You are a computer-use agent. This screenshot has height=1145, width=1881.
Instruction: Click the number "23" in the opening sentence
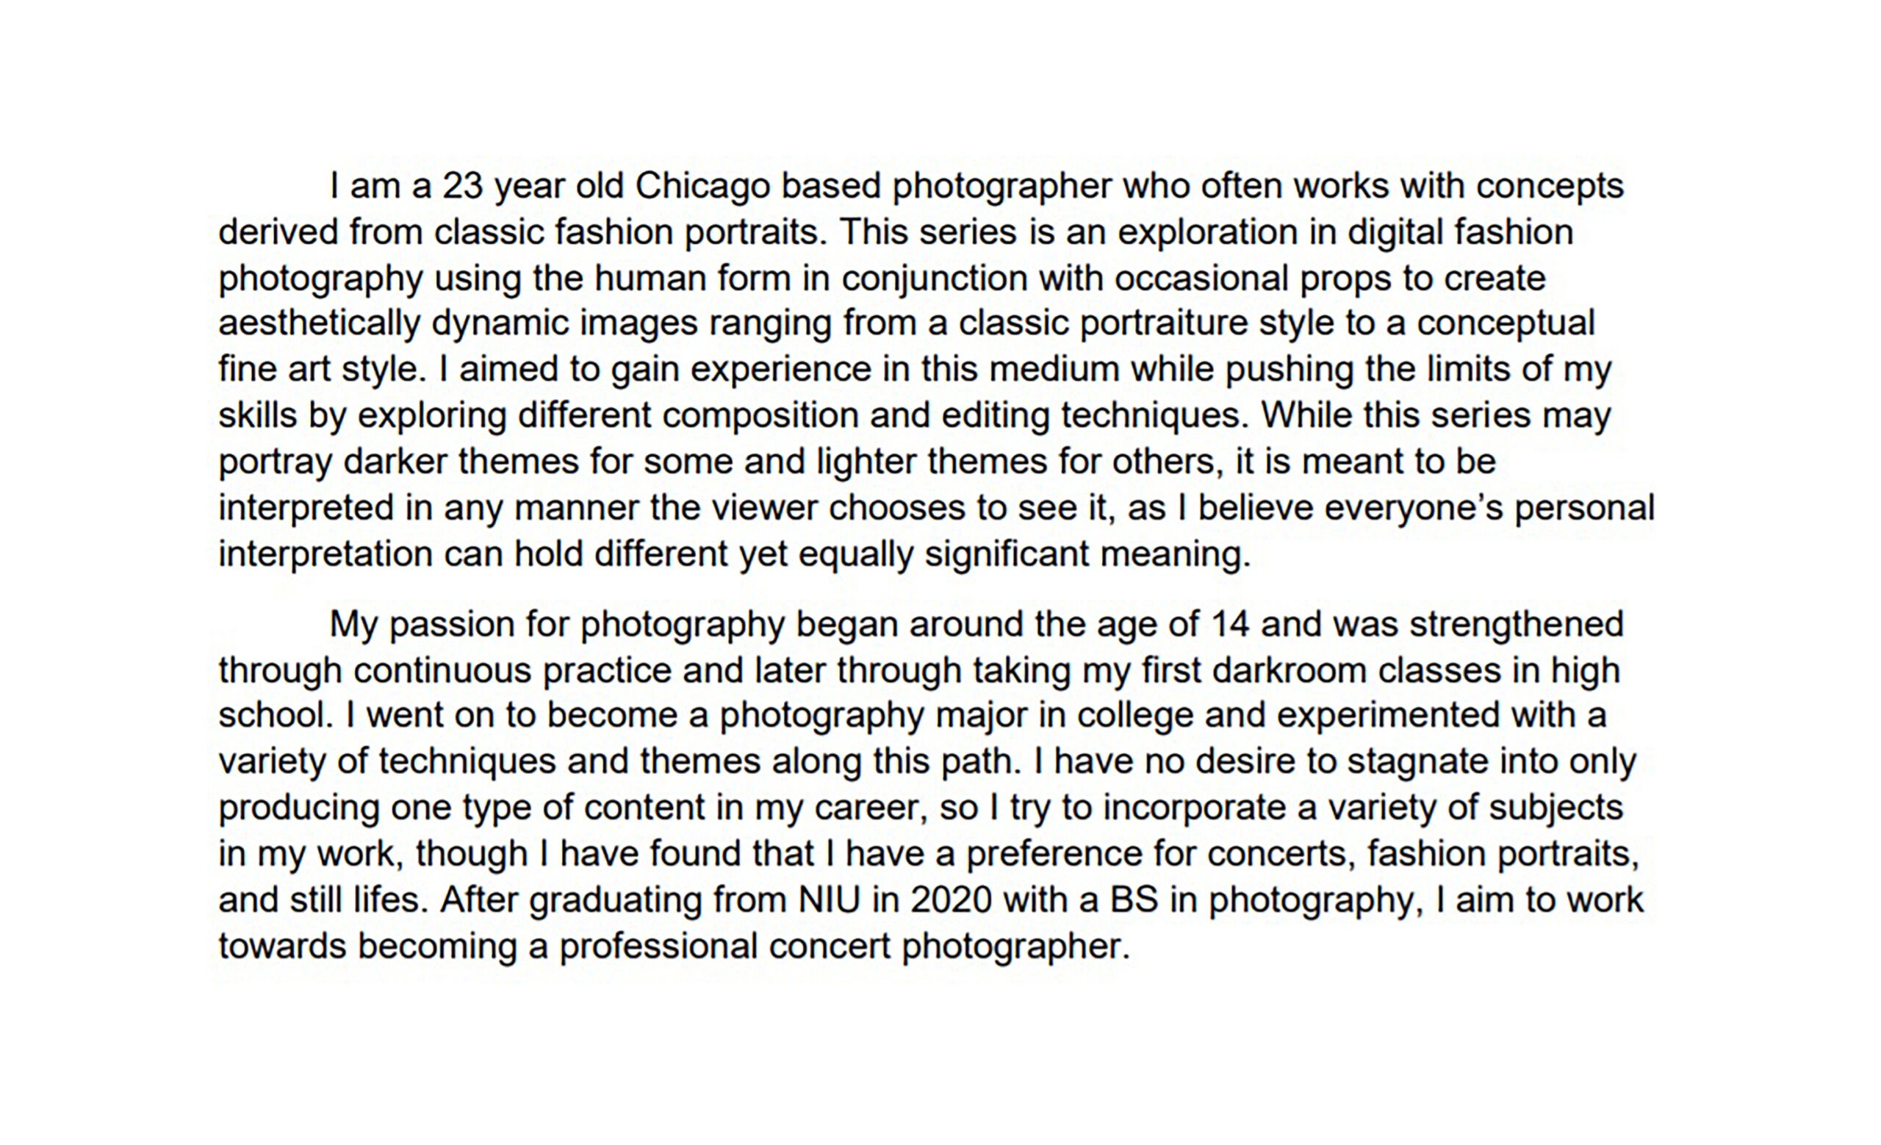point(463,186)
